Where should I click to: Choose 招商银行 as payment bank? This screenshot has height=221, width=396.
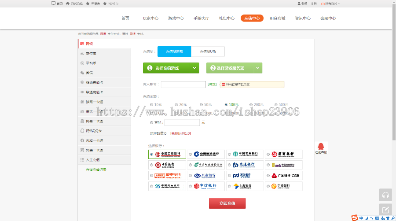[x=284, y=154]
